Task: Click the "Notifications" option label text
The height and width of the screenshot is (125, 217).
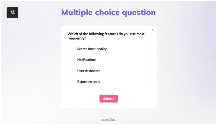Action: point(87,60)
